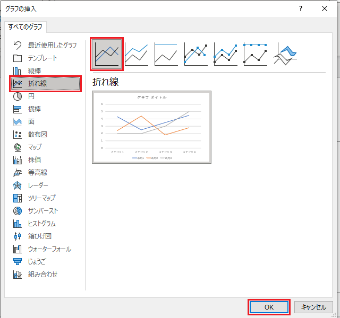
Task: Choose the 100% stacked line subtype icon
Action: click(166, 54)
